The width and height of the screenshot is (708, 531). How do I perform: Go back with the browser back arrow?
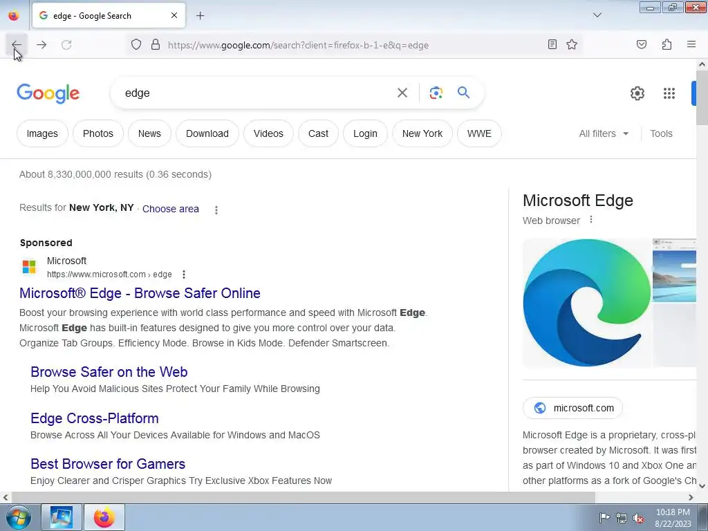point(17,45)
